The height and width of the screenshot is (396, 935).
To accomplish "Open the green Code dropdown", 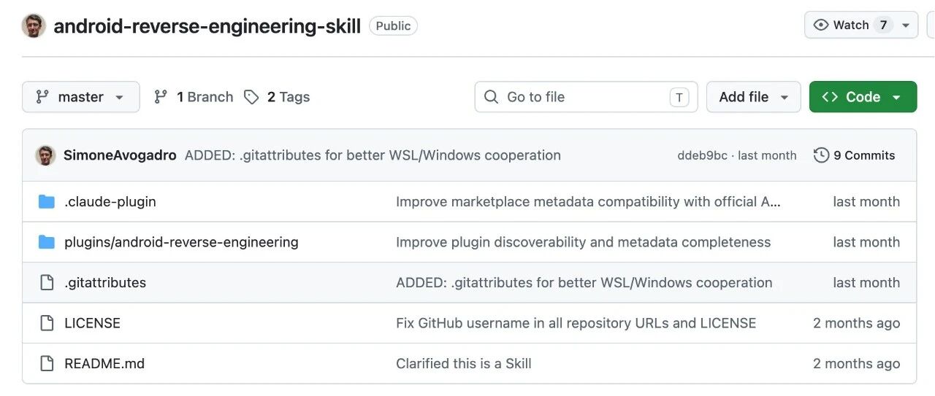I will tap(863, 97).
